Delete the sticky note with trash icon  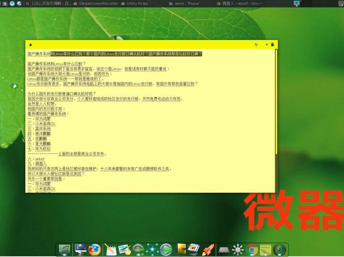[272, 44]
